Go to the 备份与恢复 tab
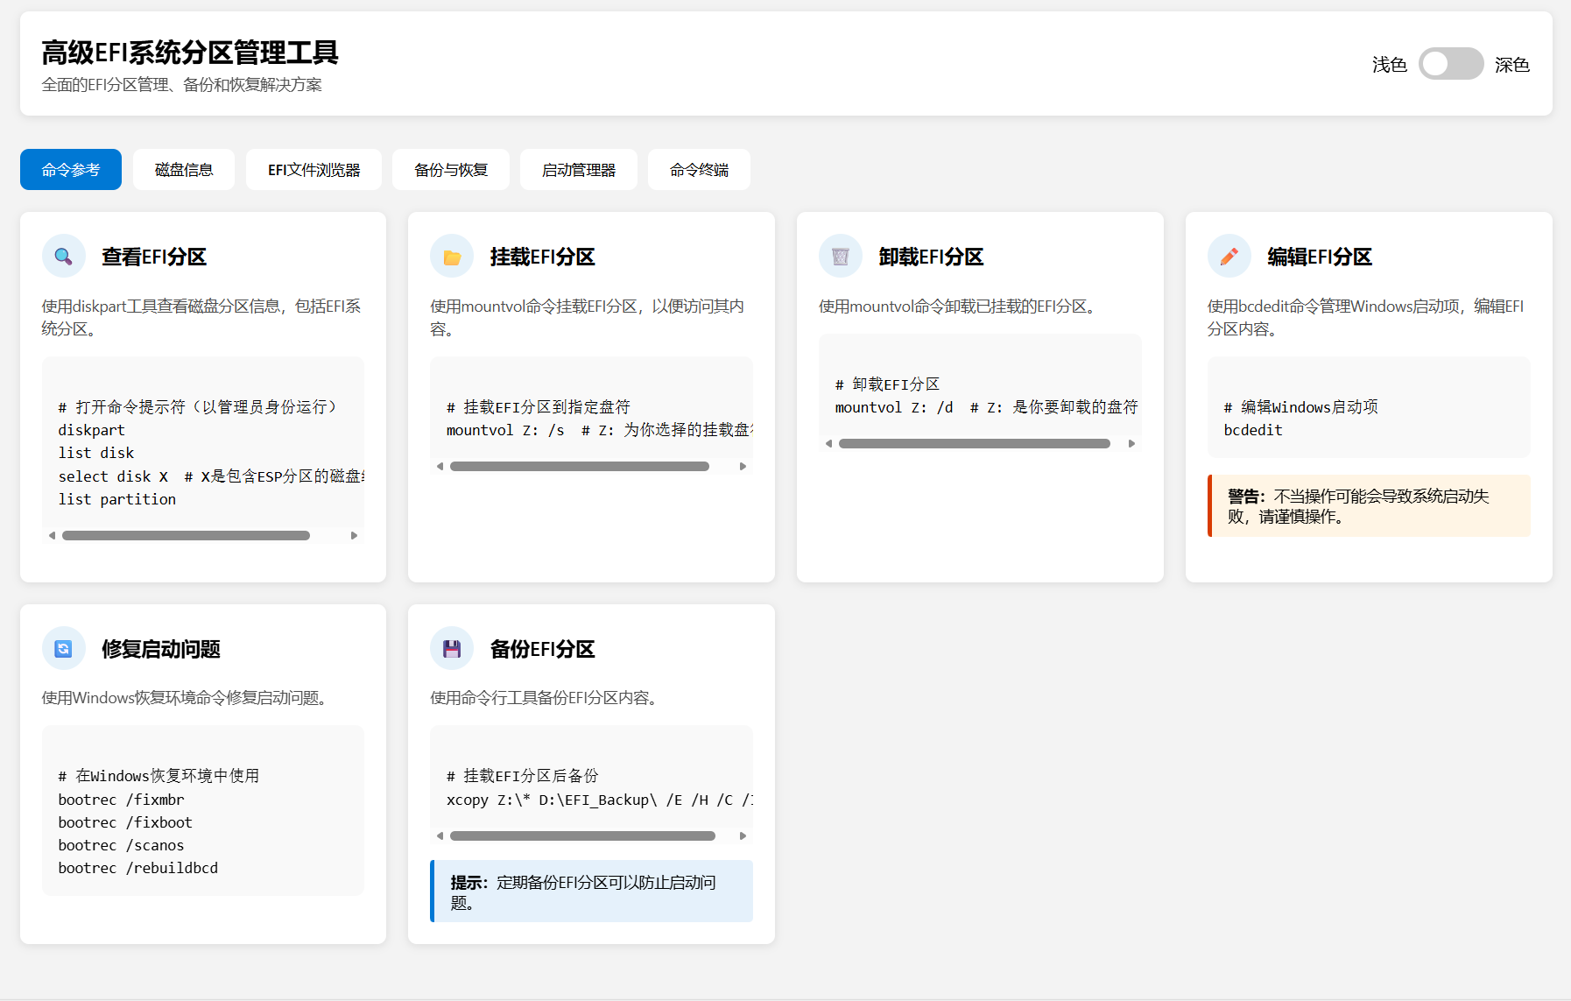Image resolution: width=1571 pixels, height=1001 pixels. click(451, 170)
